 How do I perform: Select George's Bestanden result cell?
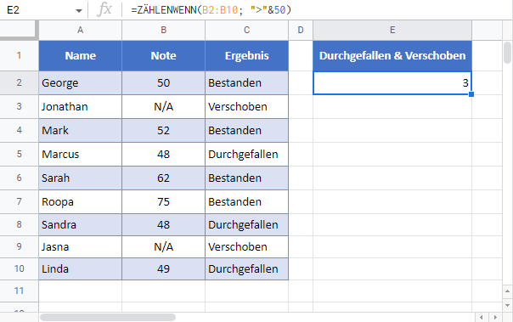(246, 83)
